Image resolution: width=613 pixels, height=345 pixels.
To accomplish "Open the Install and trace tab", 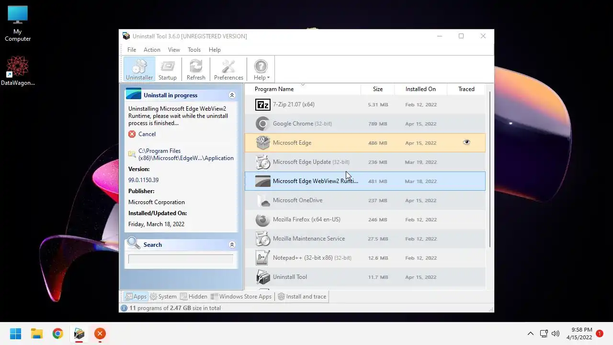I will coord(302,297).
